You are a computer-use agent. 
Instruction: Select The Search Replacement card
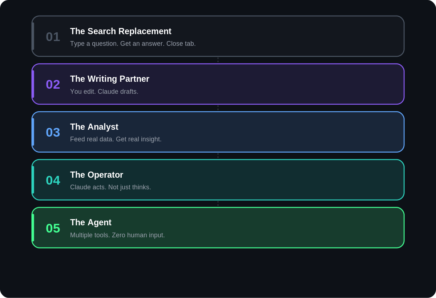[218, 36]
